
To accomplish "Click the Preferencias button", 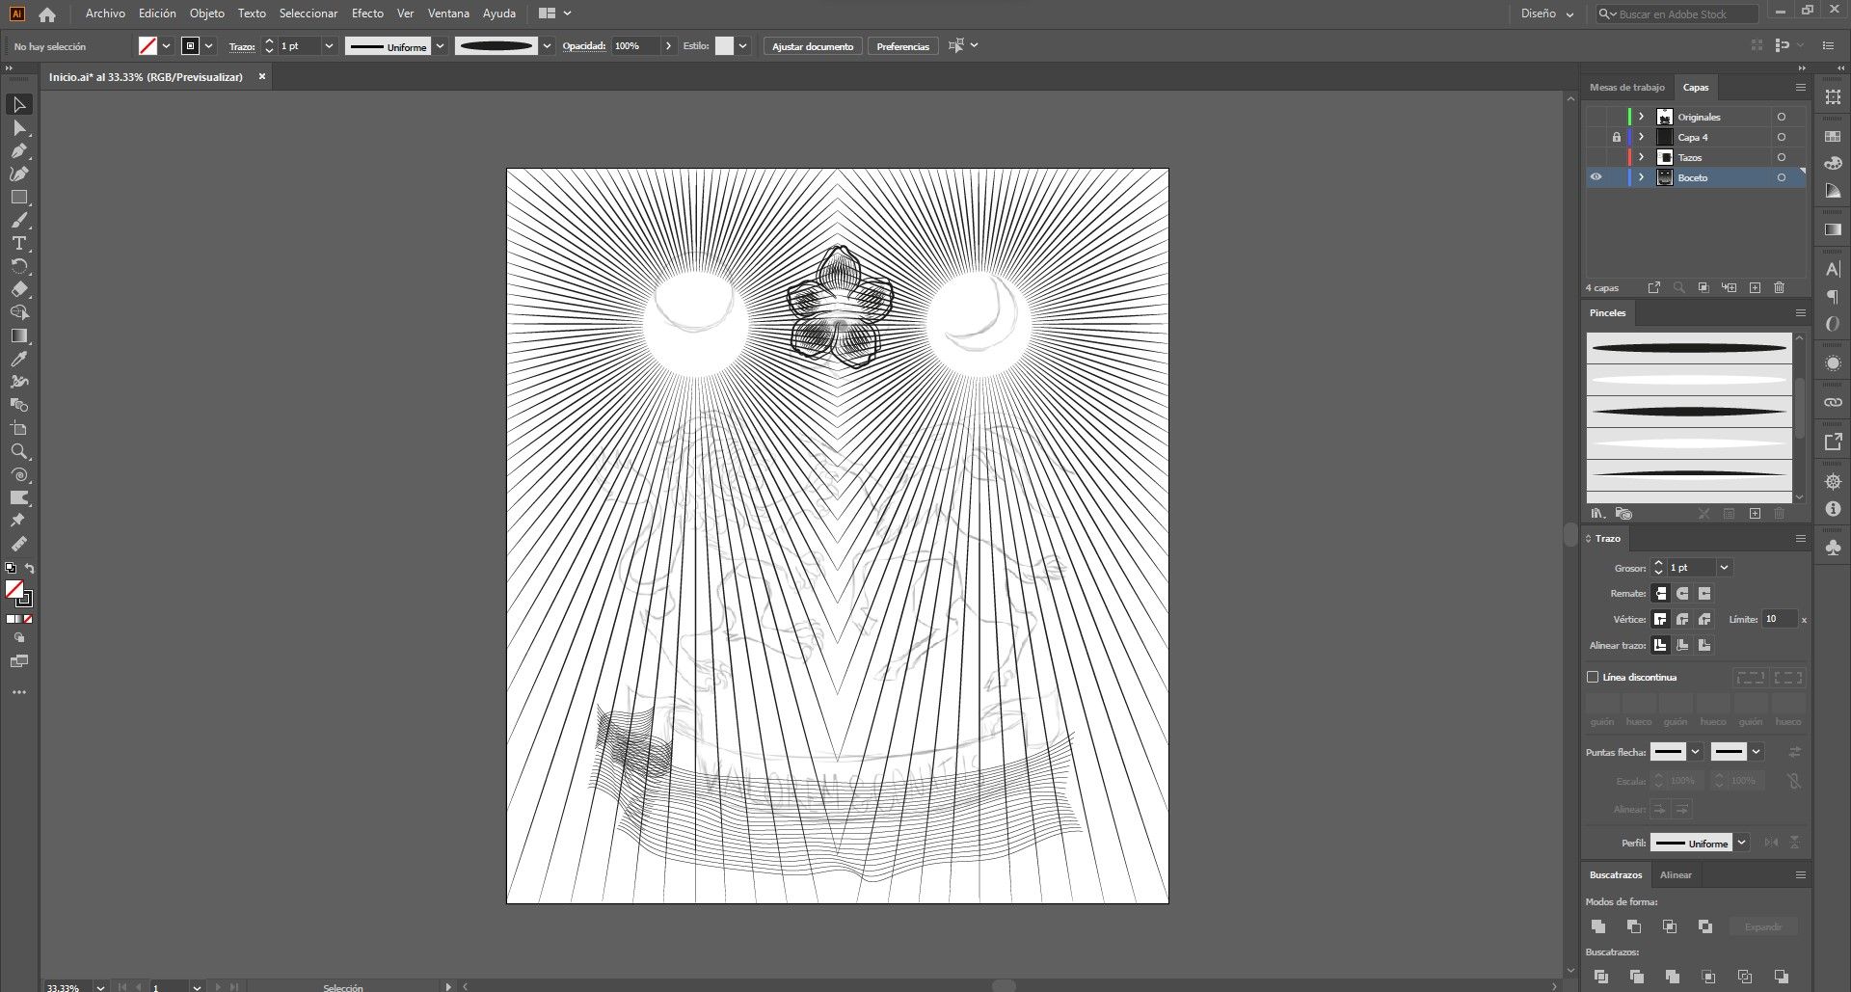I will (902, 46).
